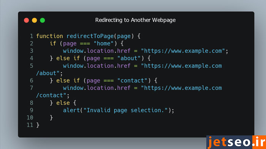Click the yellow minimize window dot
The height and width of the screenshot is (149, 266).
click(35, 20)
